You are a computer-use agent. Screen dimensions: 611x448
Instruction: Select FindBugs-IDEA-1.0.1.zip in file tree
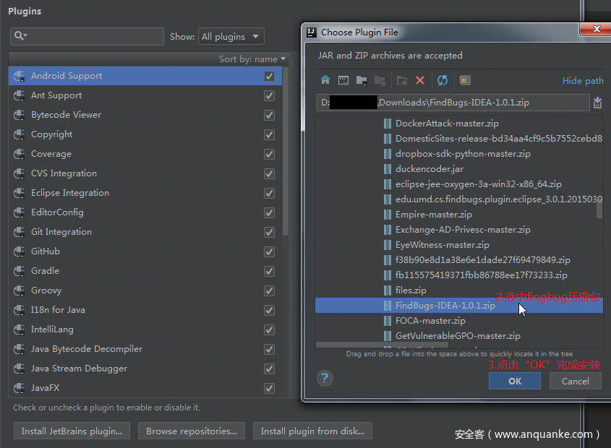coord(458,306)
